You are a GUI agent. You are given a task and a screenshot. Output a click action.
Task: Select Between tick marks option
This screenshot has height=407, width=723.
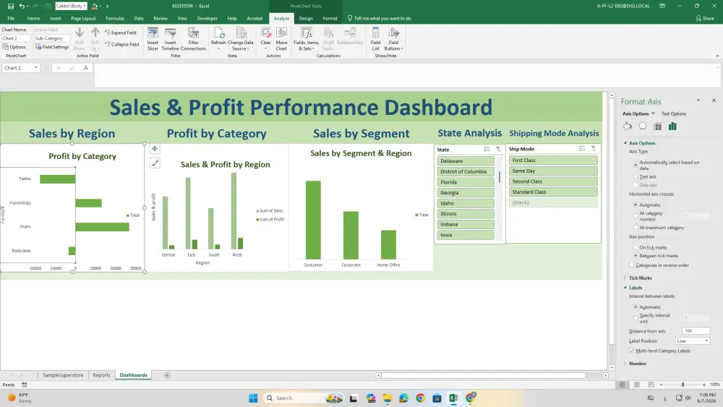[x=636, y=255]
